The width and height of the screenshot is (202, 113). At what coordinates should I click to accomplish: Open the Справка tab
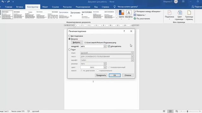click(x=105, y=7)
